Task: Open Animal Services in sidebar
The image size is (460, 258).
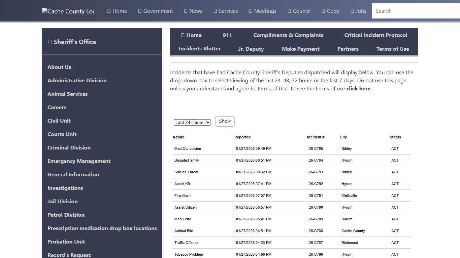Action: [67, 94]
